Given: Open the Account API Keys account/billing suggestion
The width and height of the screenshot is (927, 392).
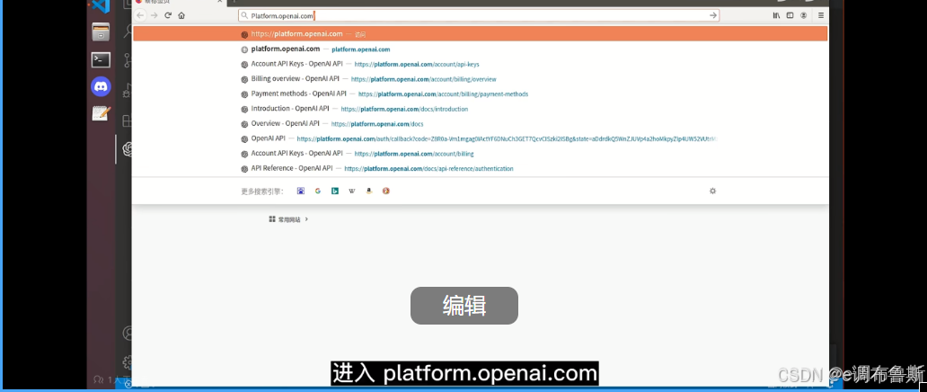Looking at the screenshot, I should click(480, 154).
